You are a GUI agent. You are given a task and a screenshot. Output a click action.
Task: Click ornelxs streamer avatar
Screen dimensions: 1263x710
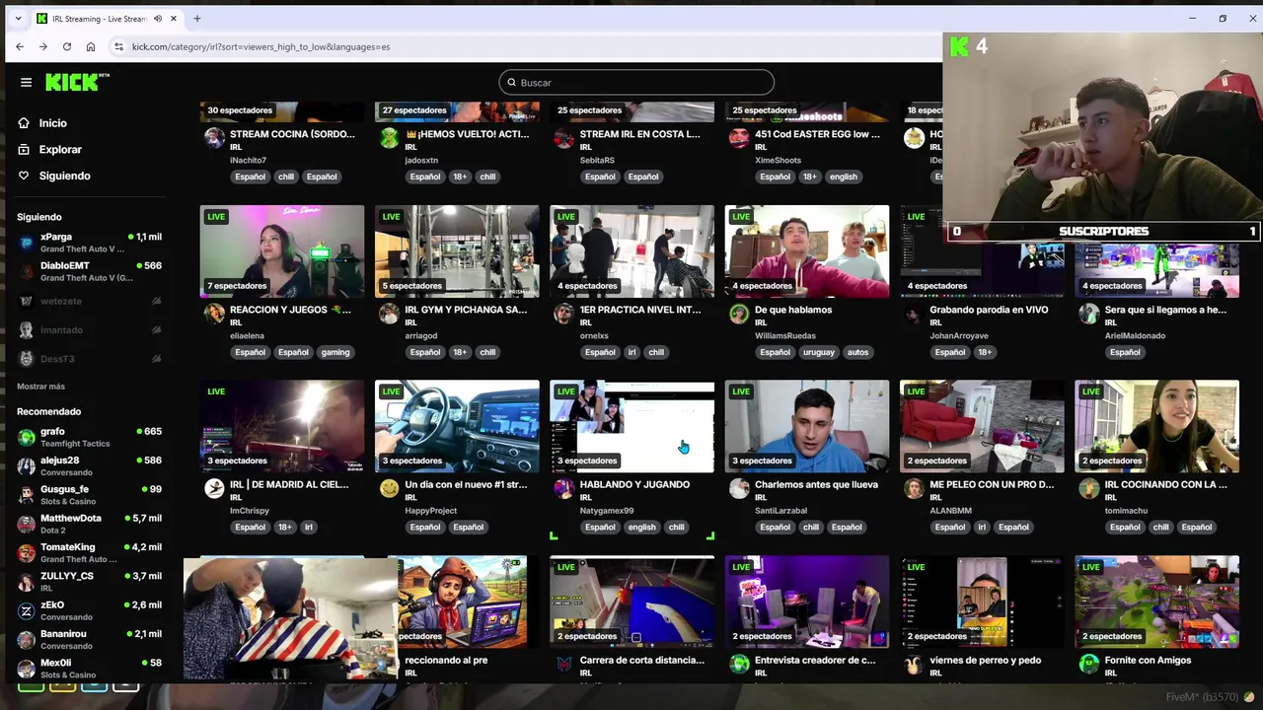click(x=563, y=314)
